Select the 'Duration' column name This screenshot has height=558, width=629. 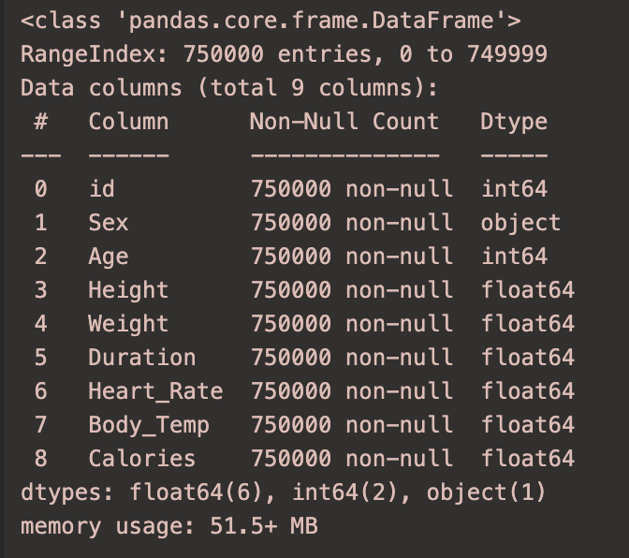coord(142,357)
